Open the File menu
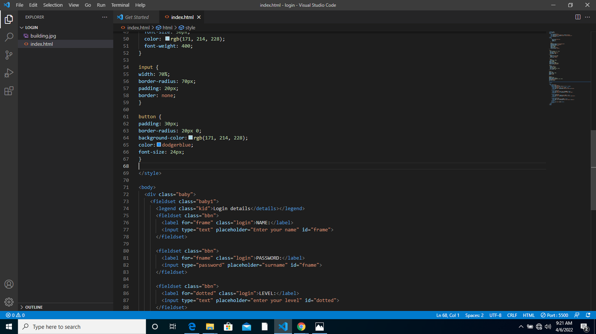The image size is (596, 334). coord(20,5)
